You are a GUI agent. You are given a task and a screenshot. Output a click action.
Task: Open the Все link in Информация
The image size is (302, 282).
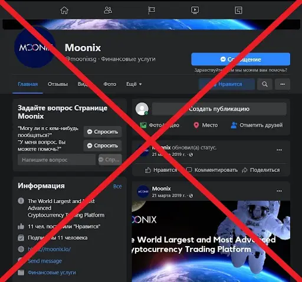(x=117, y=186)
